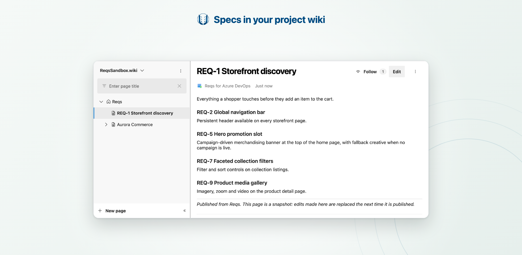Click the 'Imagery, zoom and video' description
The width and height of the screenshot is (522, 255).
tap(252, 191)
